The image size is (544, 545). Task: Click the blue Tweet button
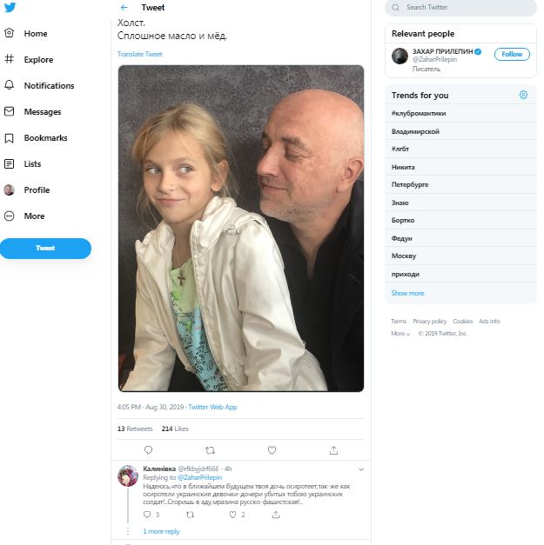45,249
